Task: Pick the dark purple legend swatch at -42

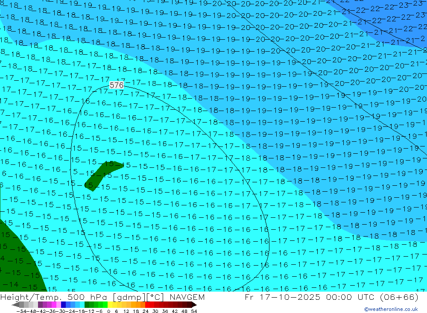Action: (x=40, y=304)
